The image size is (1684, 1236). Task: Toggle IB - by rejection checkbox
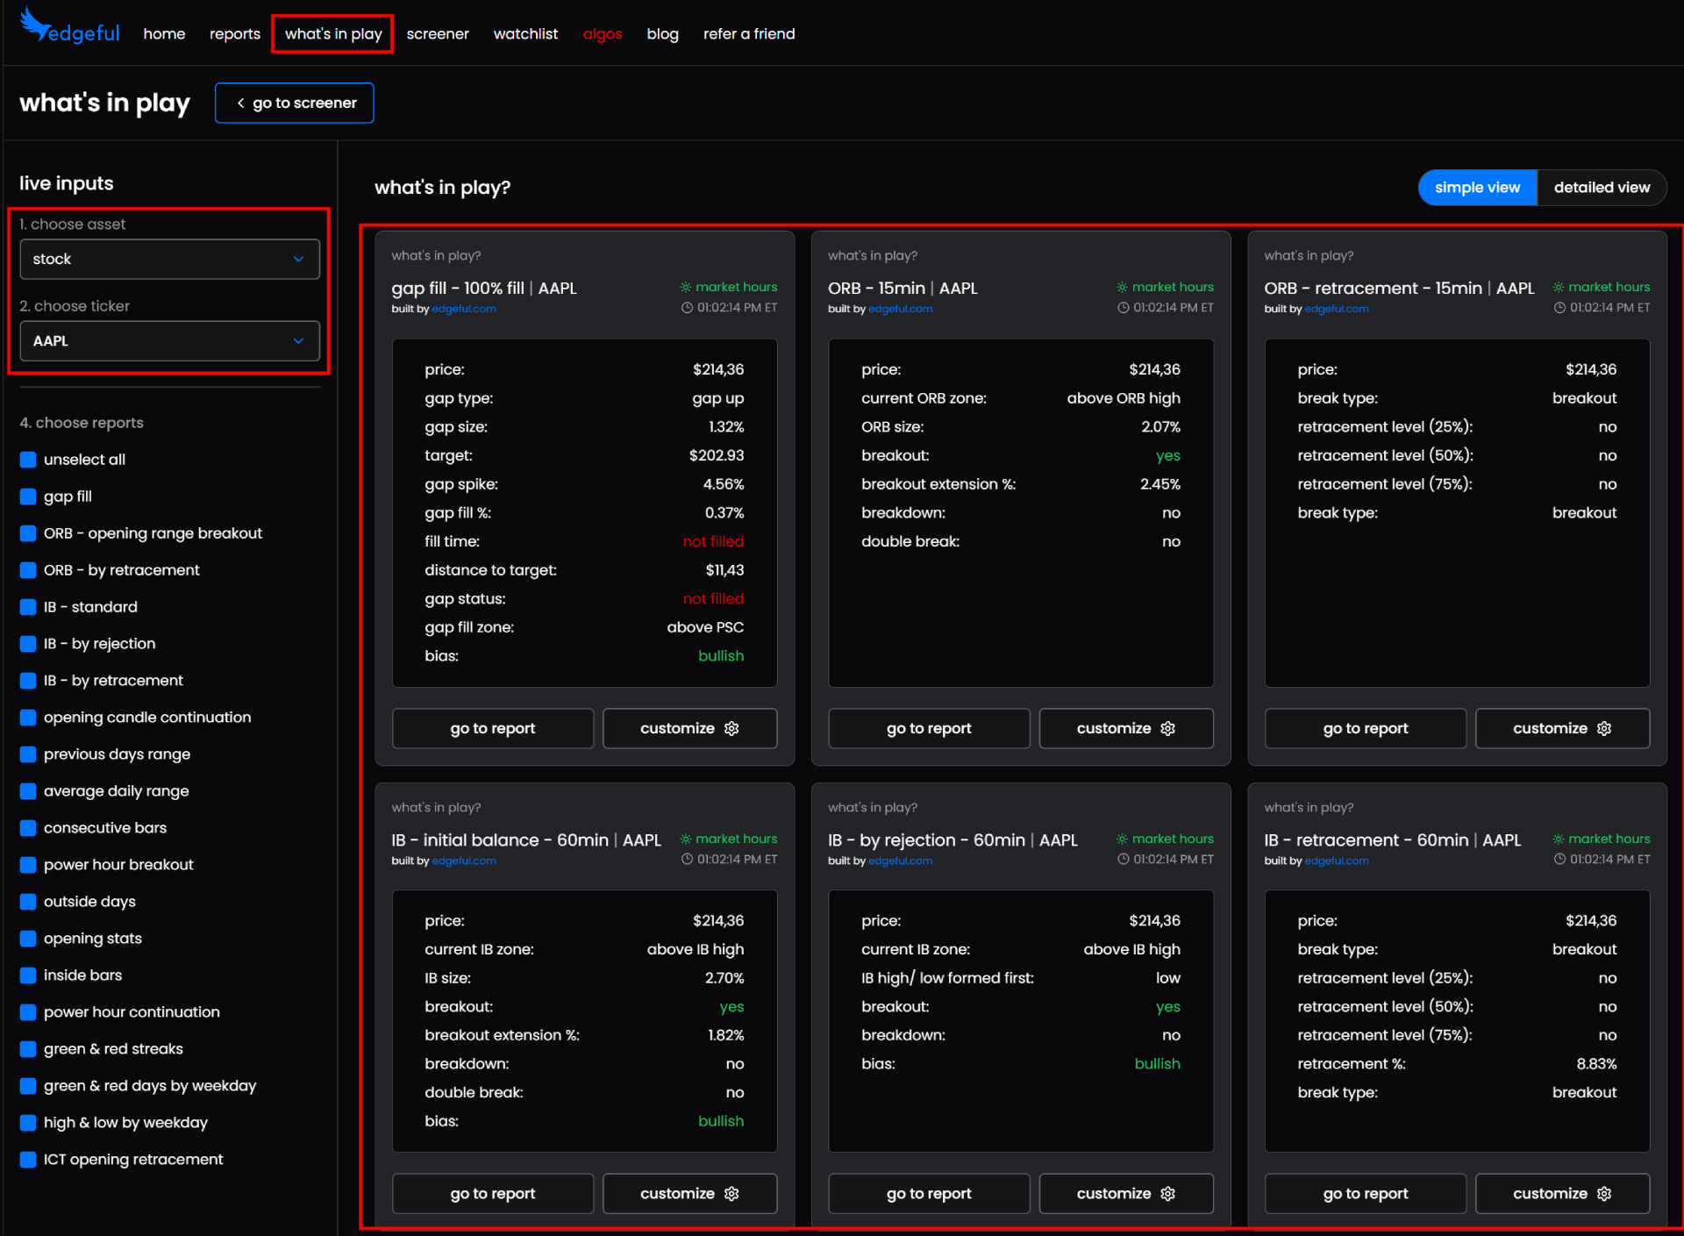coord(28,644)
